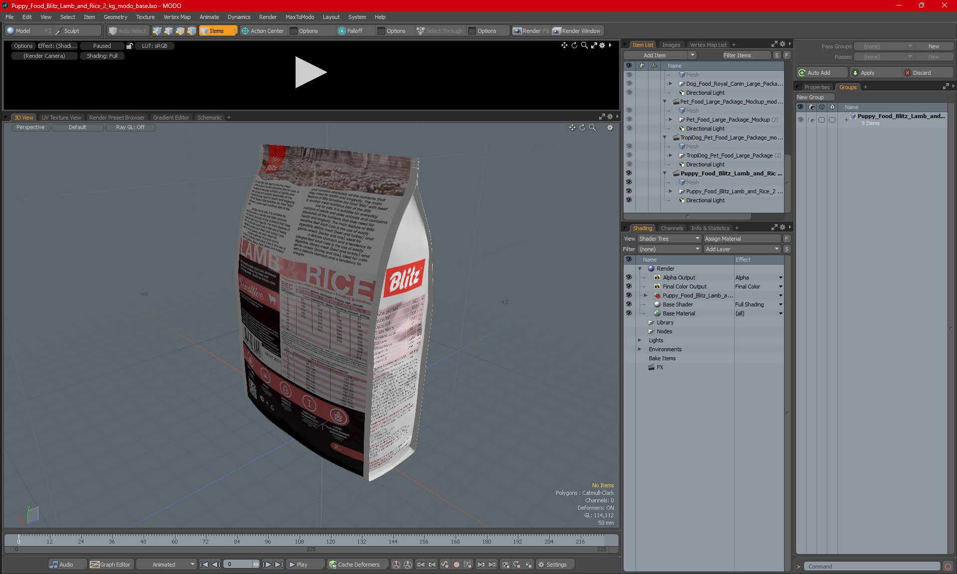Select Polygons selection mode icon
The height and width of the screenshot is (574, 957).
click(x=180, y=31)
